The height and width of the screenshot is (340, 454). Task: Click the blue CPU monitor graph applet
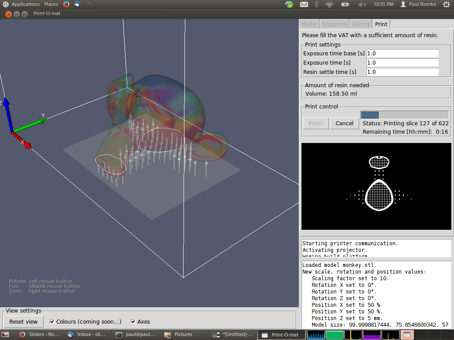click(316, 335)
